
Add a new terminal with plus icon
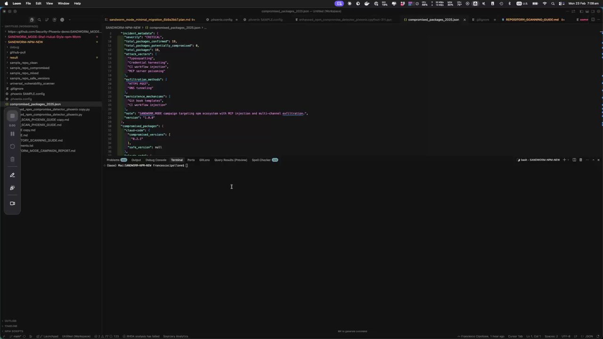pyautogui.click(x=564, y=160)
